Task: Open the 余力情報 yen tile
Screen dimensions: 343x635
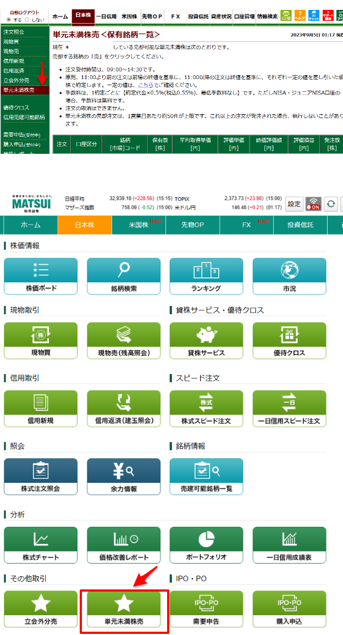Action: pos(124,477)
